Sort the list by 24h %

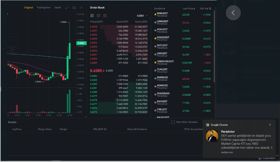(204, 8)
